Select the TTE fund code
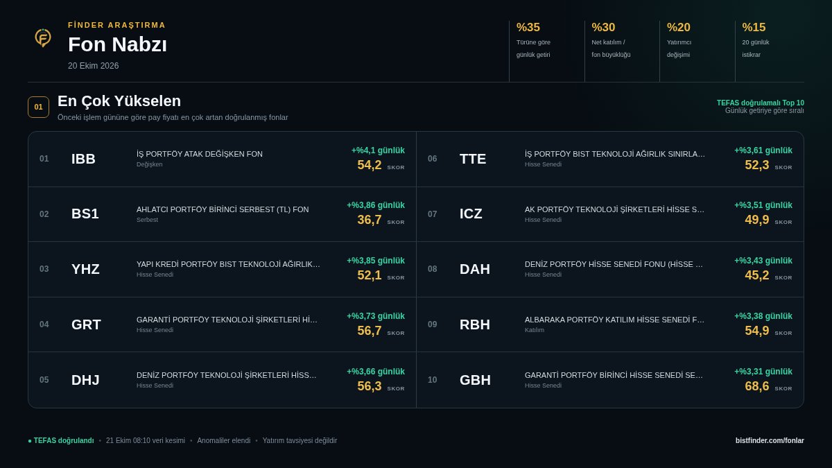 pyautogui.click(x=473, y=159)
